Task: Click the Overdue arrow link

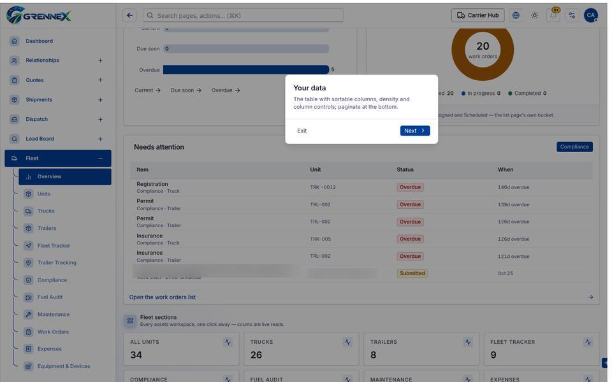Action: coord(226,90)
